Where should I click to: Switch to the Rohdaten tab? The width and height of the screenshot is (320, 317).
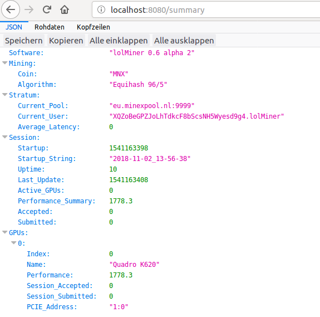(50, 27)
